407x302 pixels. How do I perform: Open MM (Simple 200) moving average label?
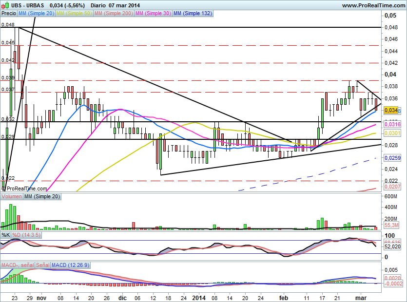tap(114, 13)
